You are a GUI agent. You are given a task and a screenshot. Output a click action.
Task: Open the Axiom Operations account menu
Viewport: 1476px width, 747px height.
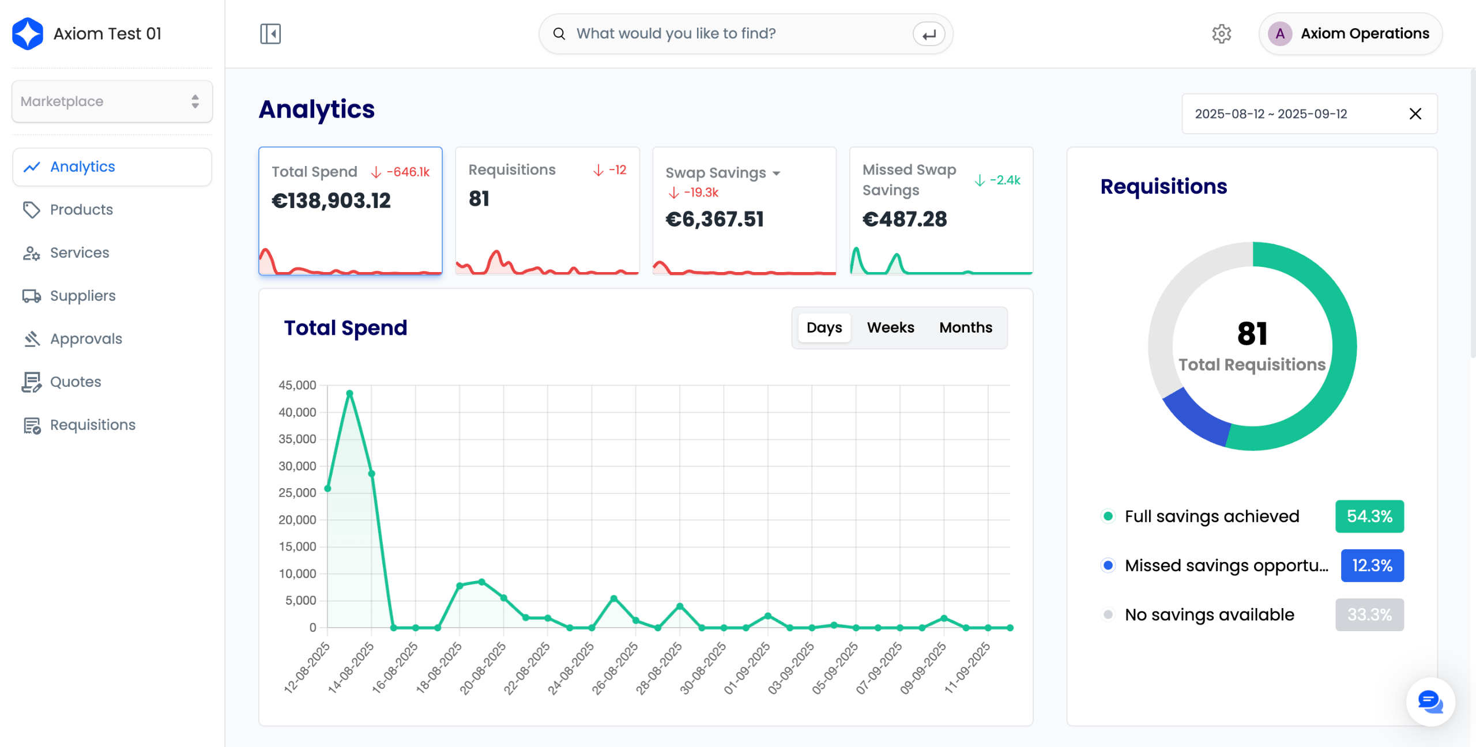[1350, 33]
